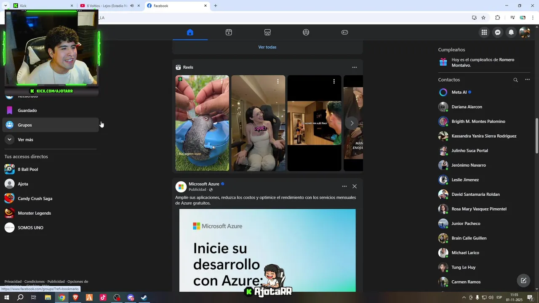
Task: Open the Ajota shortcut
Action: pos(51,184)
